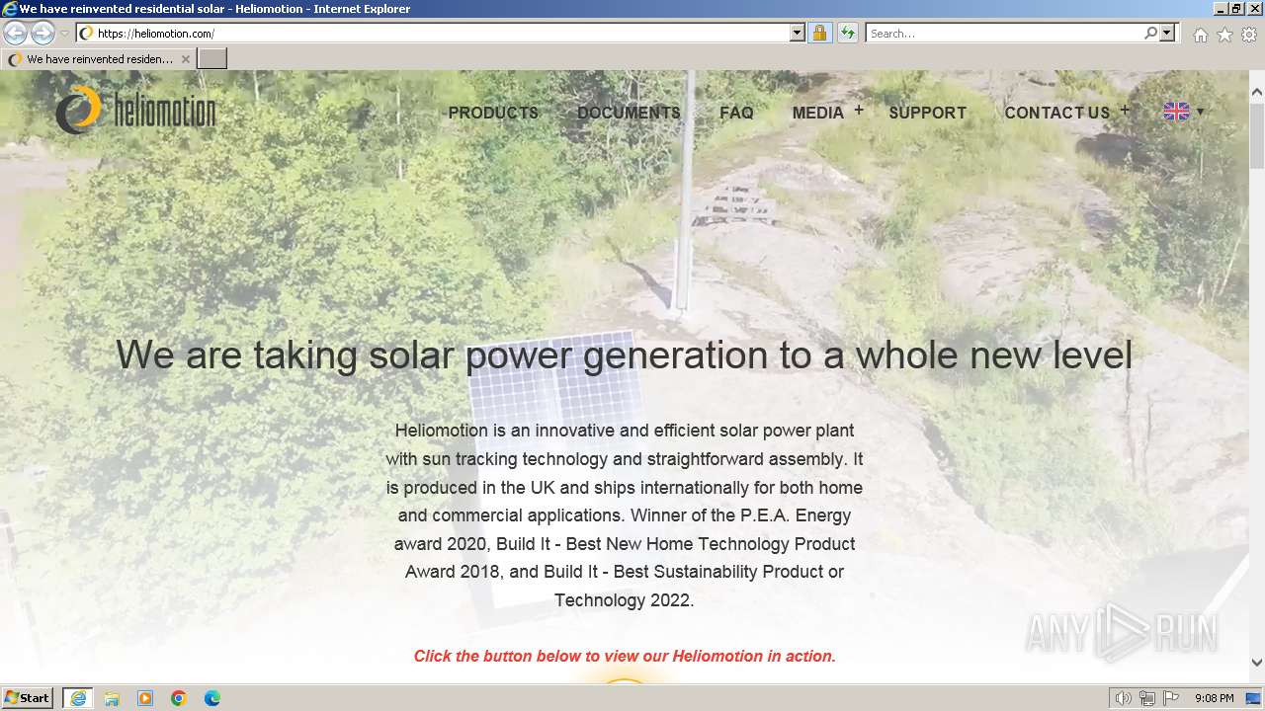The width and height of the screenshot is (1265, 711).
Task: Click the Action Center flag icon
Action: [1171, 698]
